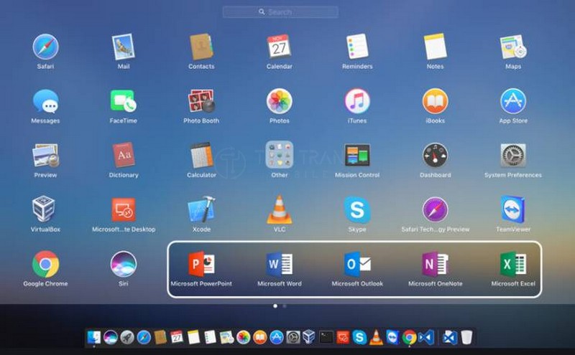Open Finder in the Dock
575x355 pixels.
coord(94,336)
